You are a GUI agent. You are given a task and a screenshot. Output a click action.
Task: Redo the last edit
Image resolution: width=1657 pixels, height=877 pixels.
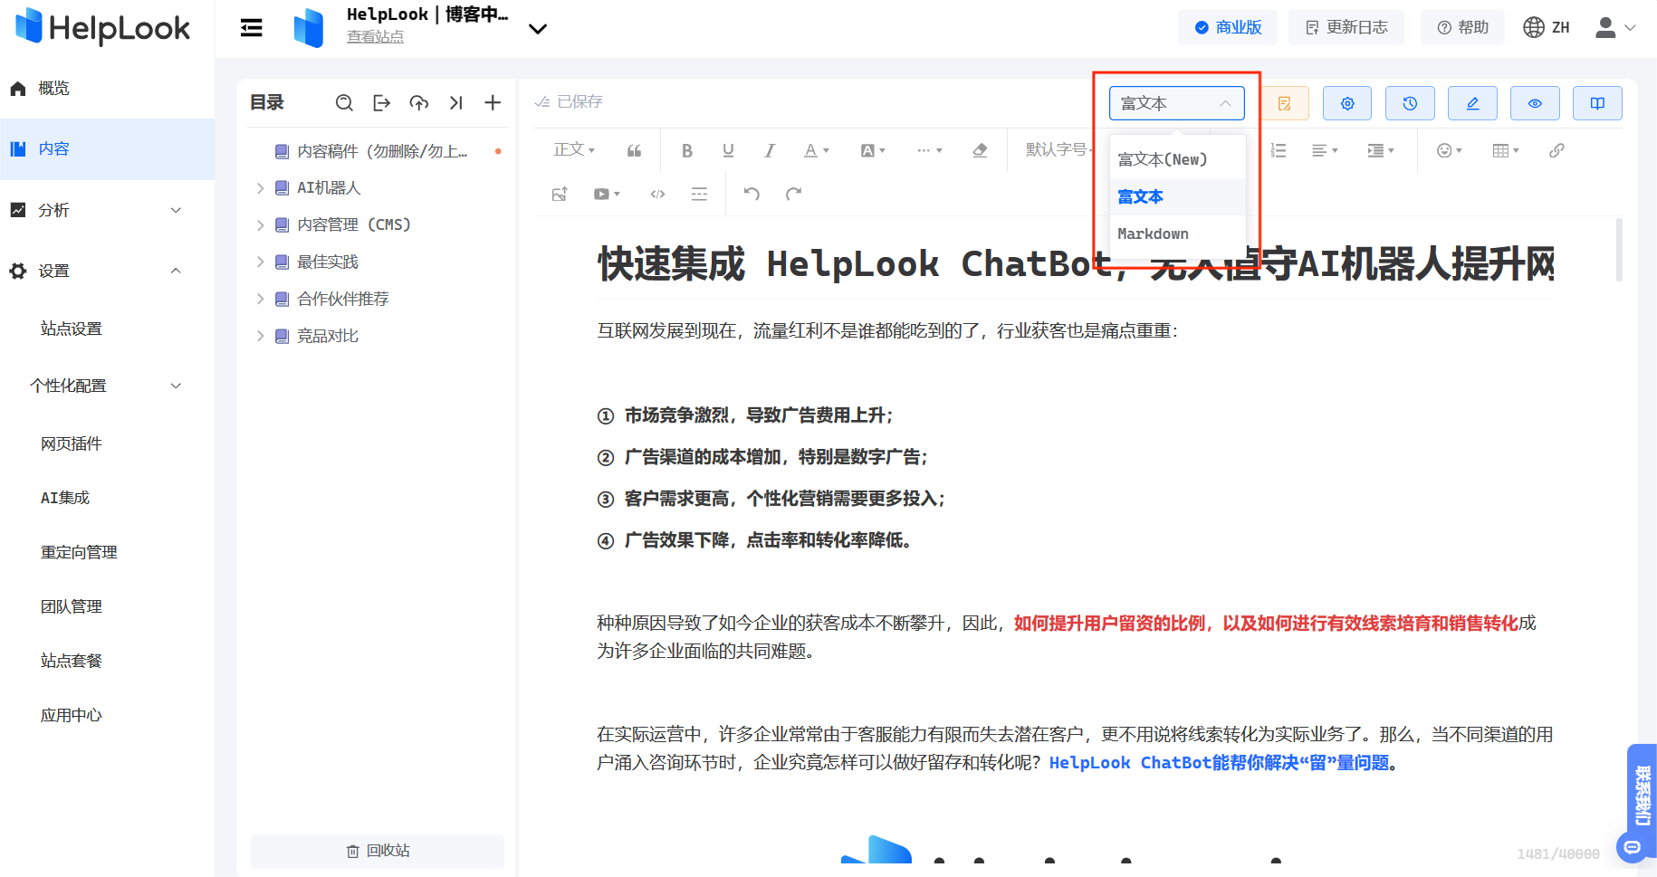coord(794,194)
